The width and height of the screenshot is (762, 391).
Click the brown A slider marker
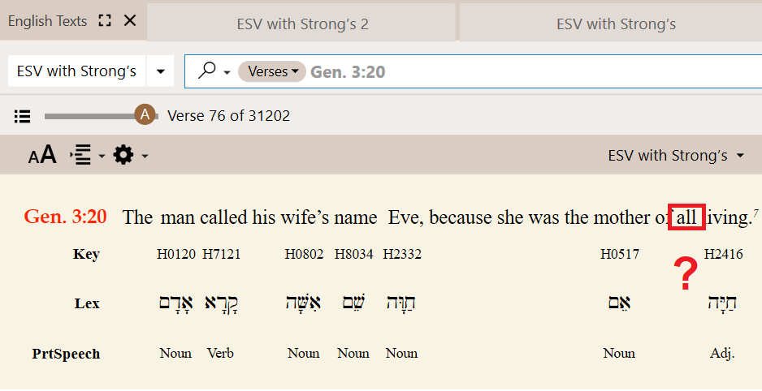point(145,115)
